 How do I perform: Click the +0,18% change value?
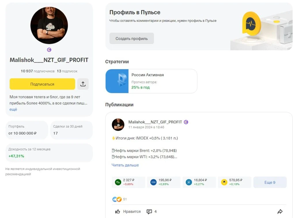click(x=234, y=184)
